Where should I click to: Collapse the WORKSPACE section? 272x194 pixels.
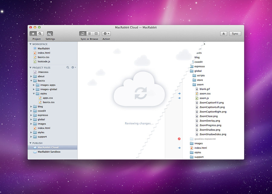pyautogui.click(x=31, y=44)
